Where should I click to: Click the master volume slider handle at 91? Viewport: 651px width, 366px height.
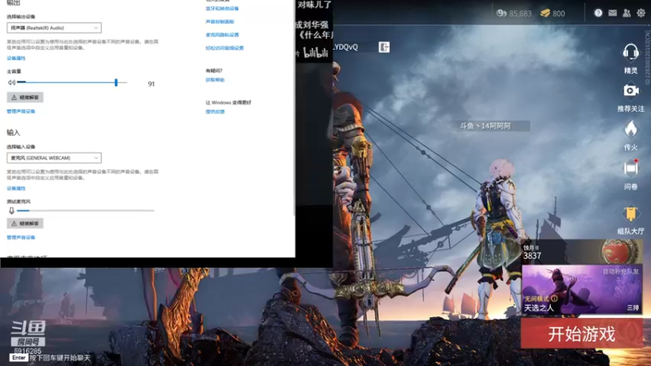pyautogui.click(x=116, y=83)
